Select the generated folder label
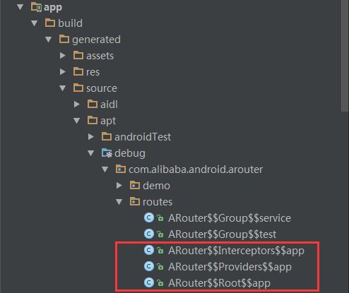The image size is (349, 293). click(96, 40)
